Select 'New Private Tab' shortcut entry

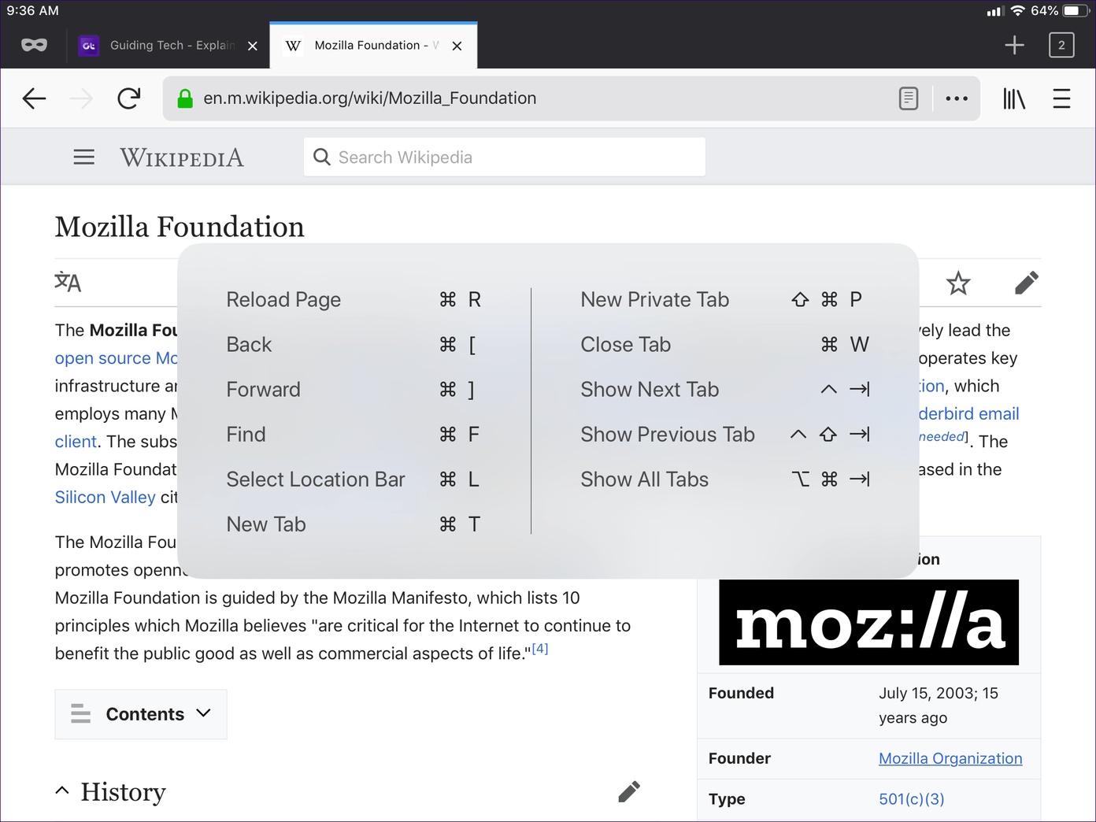725,300
